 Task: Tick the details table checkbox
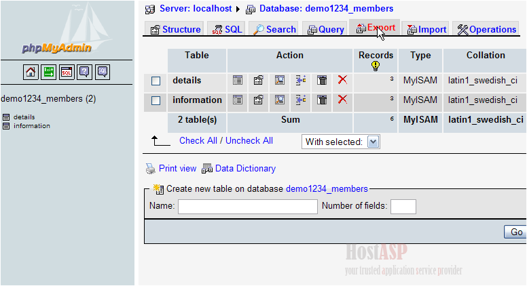156,81
